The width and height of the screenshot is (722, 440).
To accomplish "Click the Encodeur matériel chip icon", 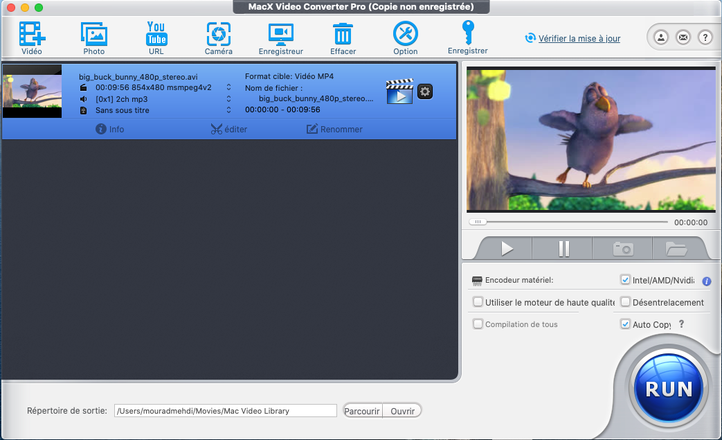I will pos(477,280).
